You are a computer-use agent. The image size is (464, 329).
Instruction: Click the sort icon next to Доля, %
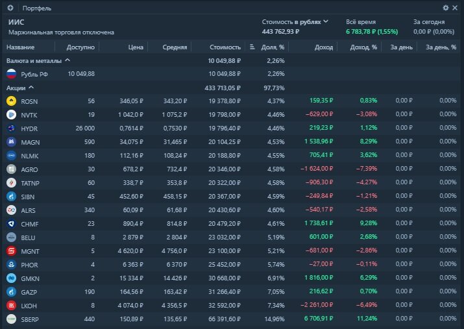pos(252,47)
